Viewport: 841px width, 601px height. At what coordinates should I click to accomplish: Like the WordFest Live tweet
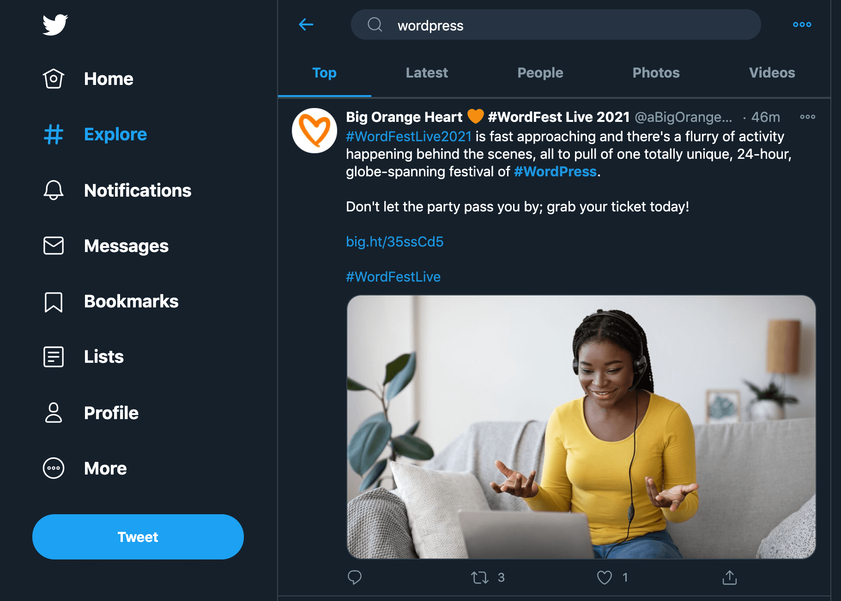[604, 577]
